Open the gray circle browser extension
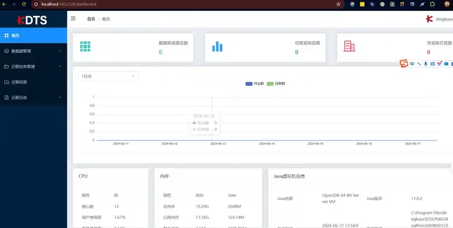Image resolution: width=453 pixels, height=228 pixels. coord(382,5)
